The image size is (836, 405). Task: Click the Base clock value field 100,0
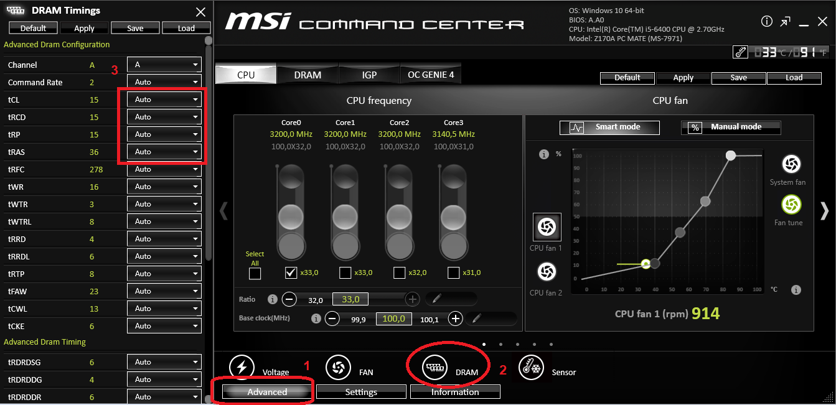click(x=393, y=319)
